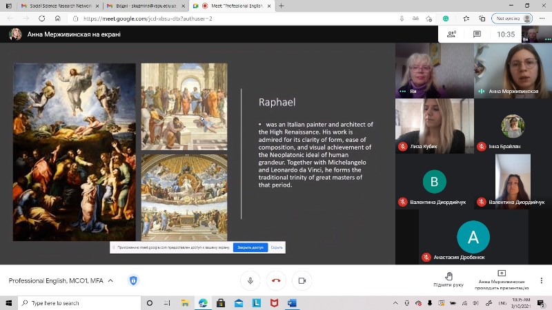Viewport: 552px width, 310px height.
Task: Open Microsoft Edge from taskbar
Action: [203, 303]
